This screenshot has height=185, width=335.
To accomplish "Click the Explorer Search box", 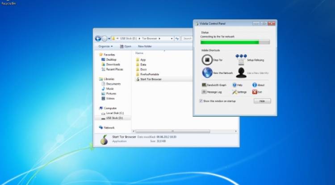I will click(x=187, y=39).
